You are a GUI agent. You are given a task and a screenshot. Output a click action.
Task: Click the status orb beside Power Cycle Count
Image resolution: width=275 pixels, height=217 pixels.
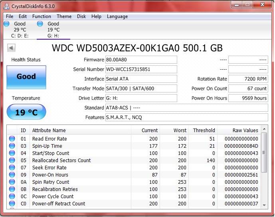coord(12,197)
